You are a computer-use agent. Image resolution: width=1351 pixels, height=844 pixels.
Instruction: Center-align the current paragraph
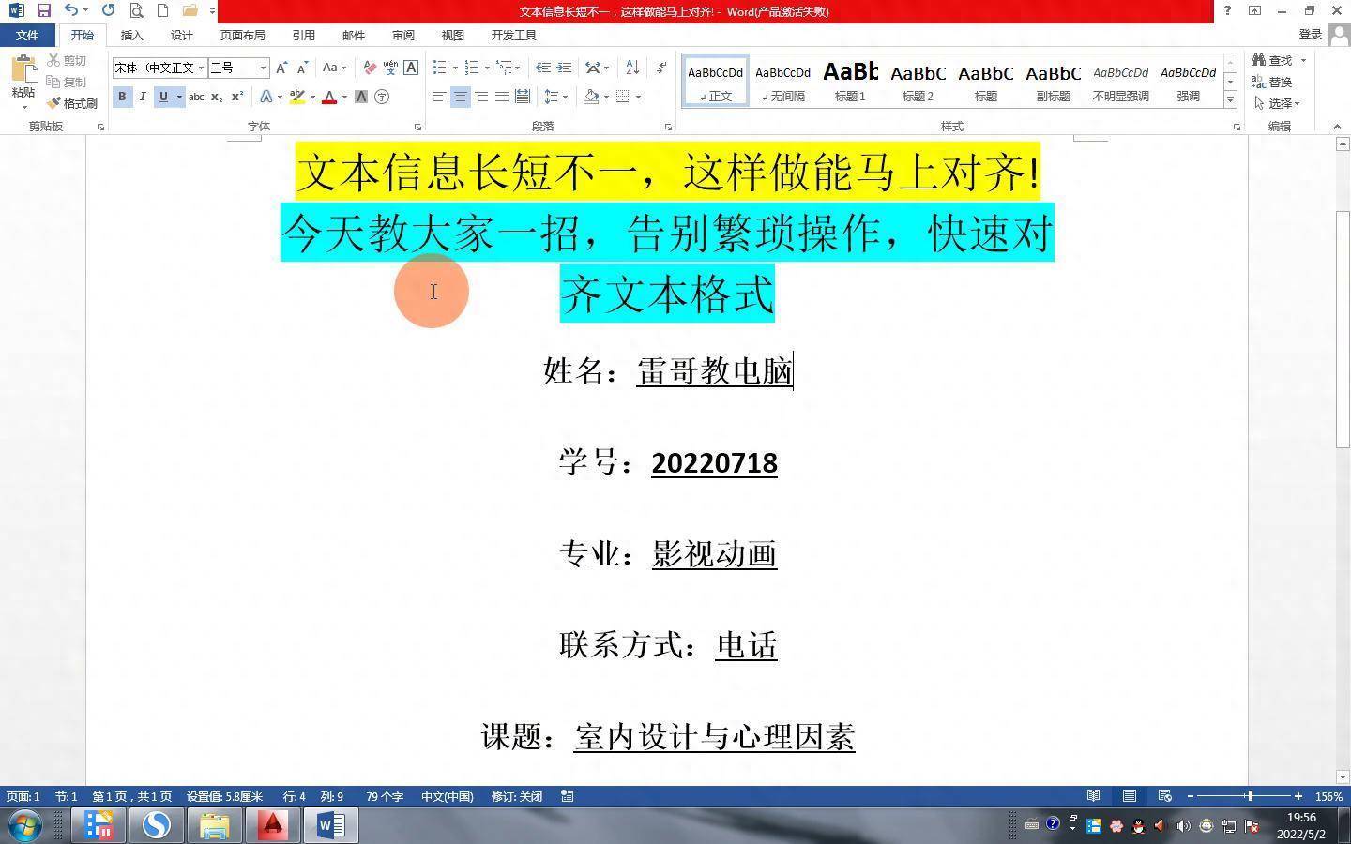[x=460, y=96]
